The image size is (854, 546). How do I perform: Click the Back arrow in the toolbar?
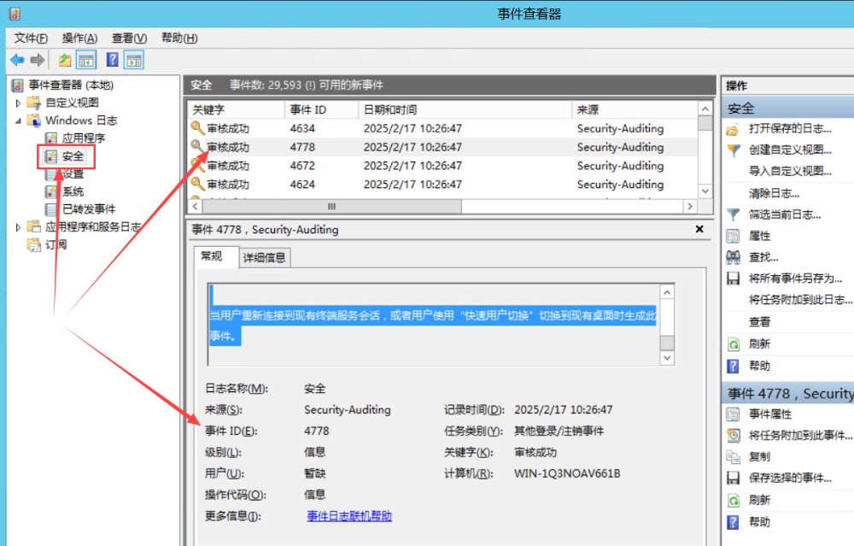click(x=17, y=60)
